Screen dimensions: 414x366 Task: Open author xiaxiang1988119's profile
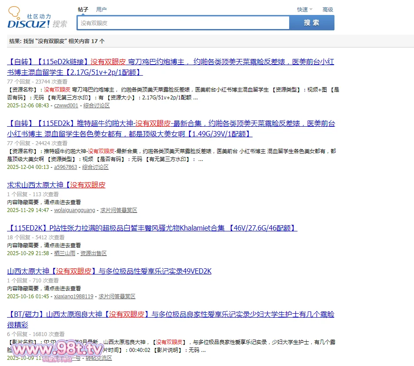click(73, 296)
